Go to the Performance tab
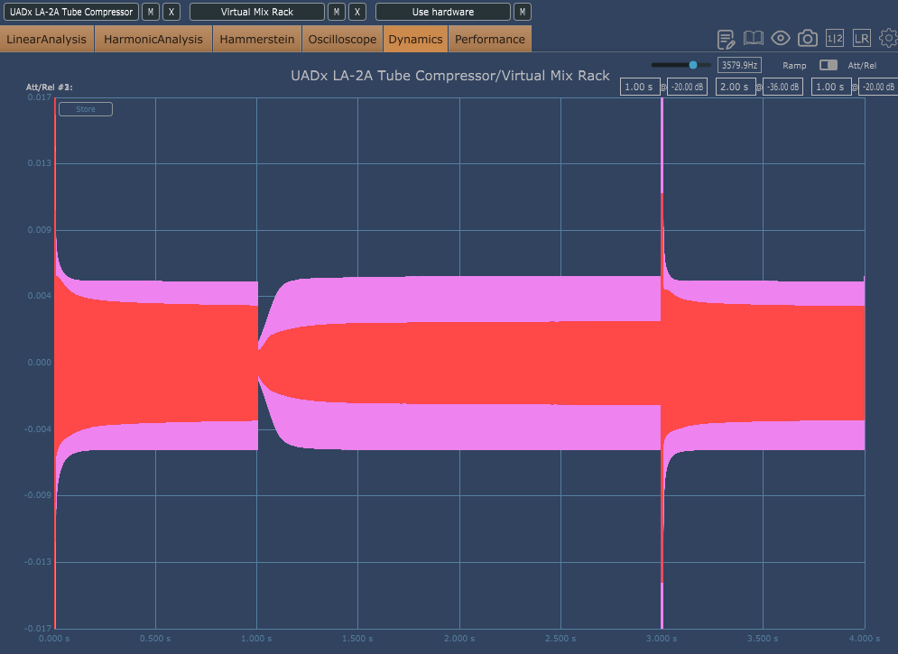 tap(490, 39)
